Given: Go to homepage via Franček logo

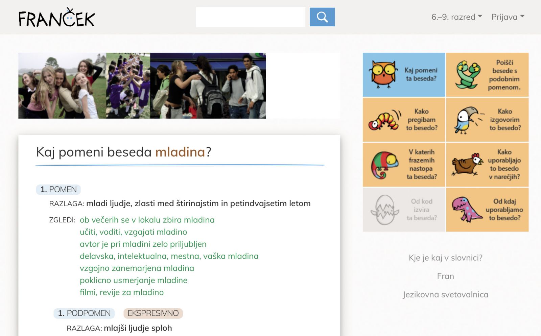Looking at the screenshot, I should tap(56, 18).
